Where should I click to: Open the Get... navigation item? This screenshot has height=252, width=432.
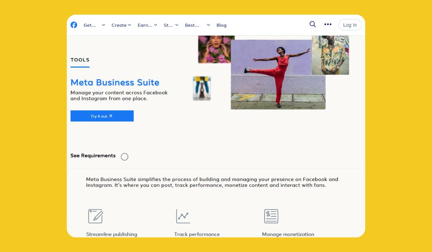(x=90, y=25)
